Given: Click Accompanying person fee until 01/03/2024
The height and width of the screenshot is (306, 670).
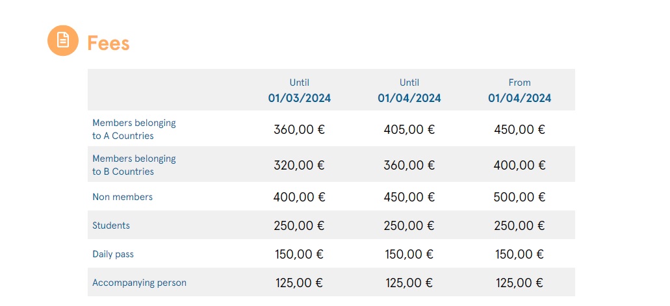Looking at the screenshot, I should 300,283.
